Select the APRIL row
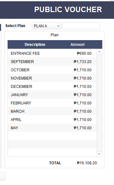This screenshot has width=114, height=185. point(52,119)
